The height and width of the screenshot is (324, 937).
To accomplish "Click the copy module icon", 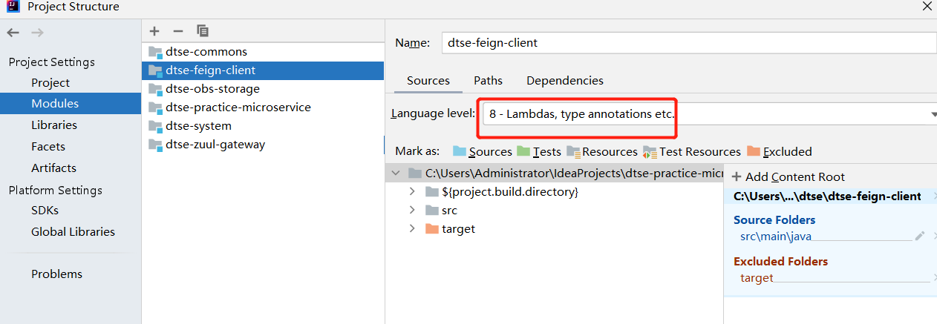I will point(203,31).
